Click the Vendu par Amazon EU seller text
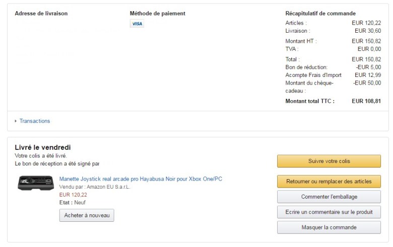393x247 pixels. tap(94, 187)
